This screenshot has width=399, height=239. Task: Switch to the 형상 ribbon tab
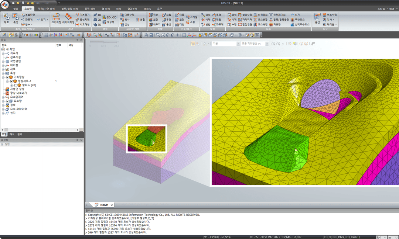[x=16, y=9]
